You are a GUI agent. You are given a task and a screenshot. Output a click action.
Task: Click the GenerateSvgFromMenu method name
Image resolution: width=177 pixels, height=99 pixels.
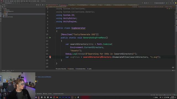coord(94,38)
